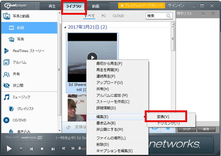
Task: Skip to the next track
Action: pyautogui.click(x=53, y=149)
